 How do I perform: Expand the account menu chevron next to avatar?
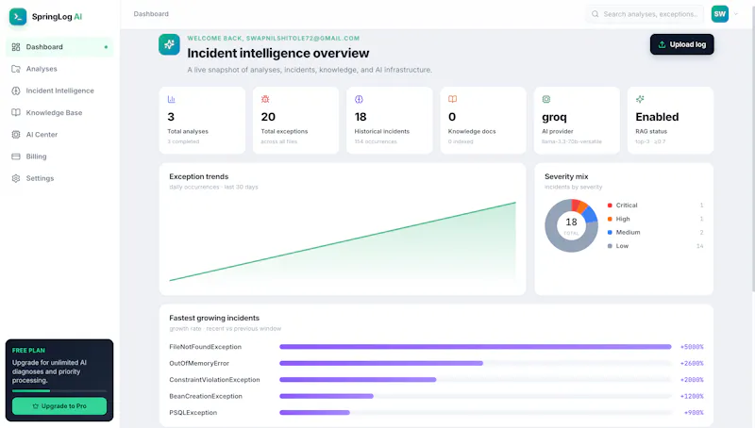[x=736, y=14]
